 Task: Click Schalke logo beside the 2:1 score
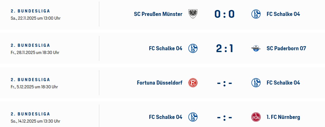tap(193, 48)
